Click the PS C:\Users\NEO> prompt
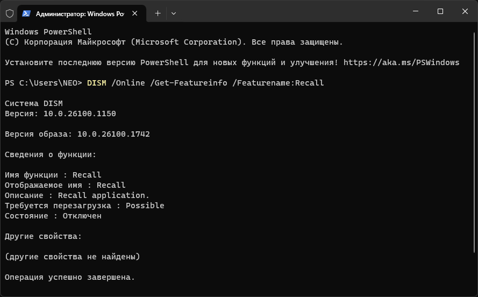The image size is (478, 297). [x=43, y=83]
